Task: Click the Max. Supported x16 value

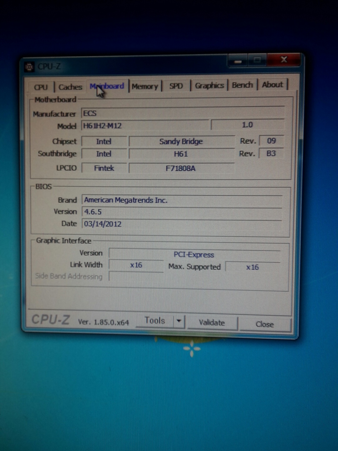Action: [x=253, y=267]
